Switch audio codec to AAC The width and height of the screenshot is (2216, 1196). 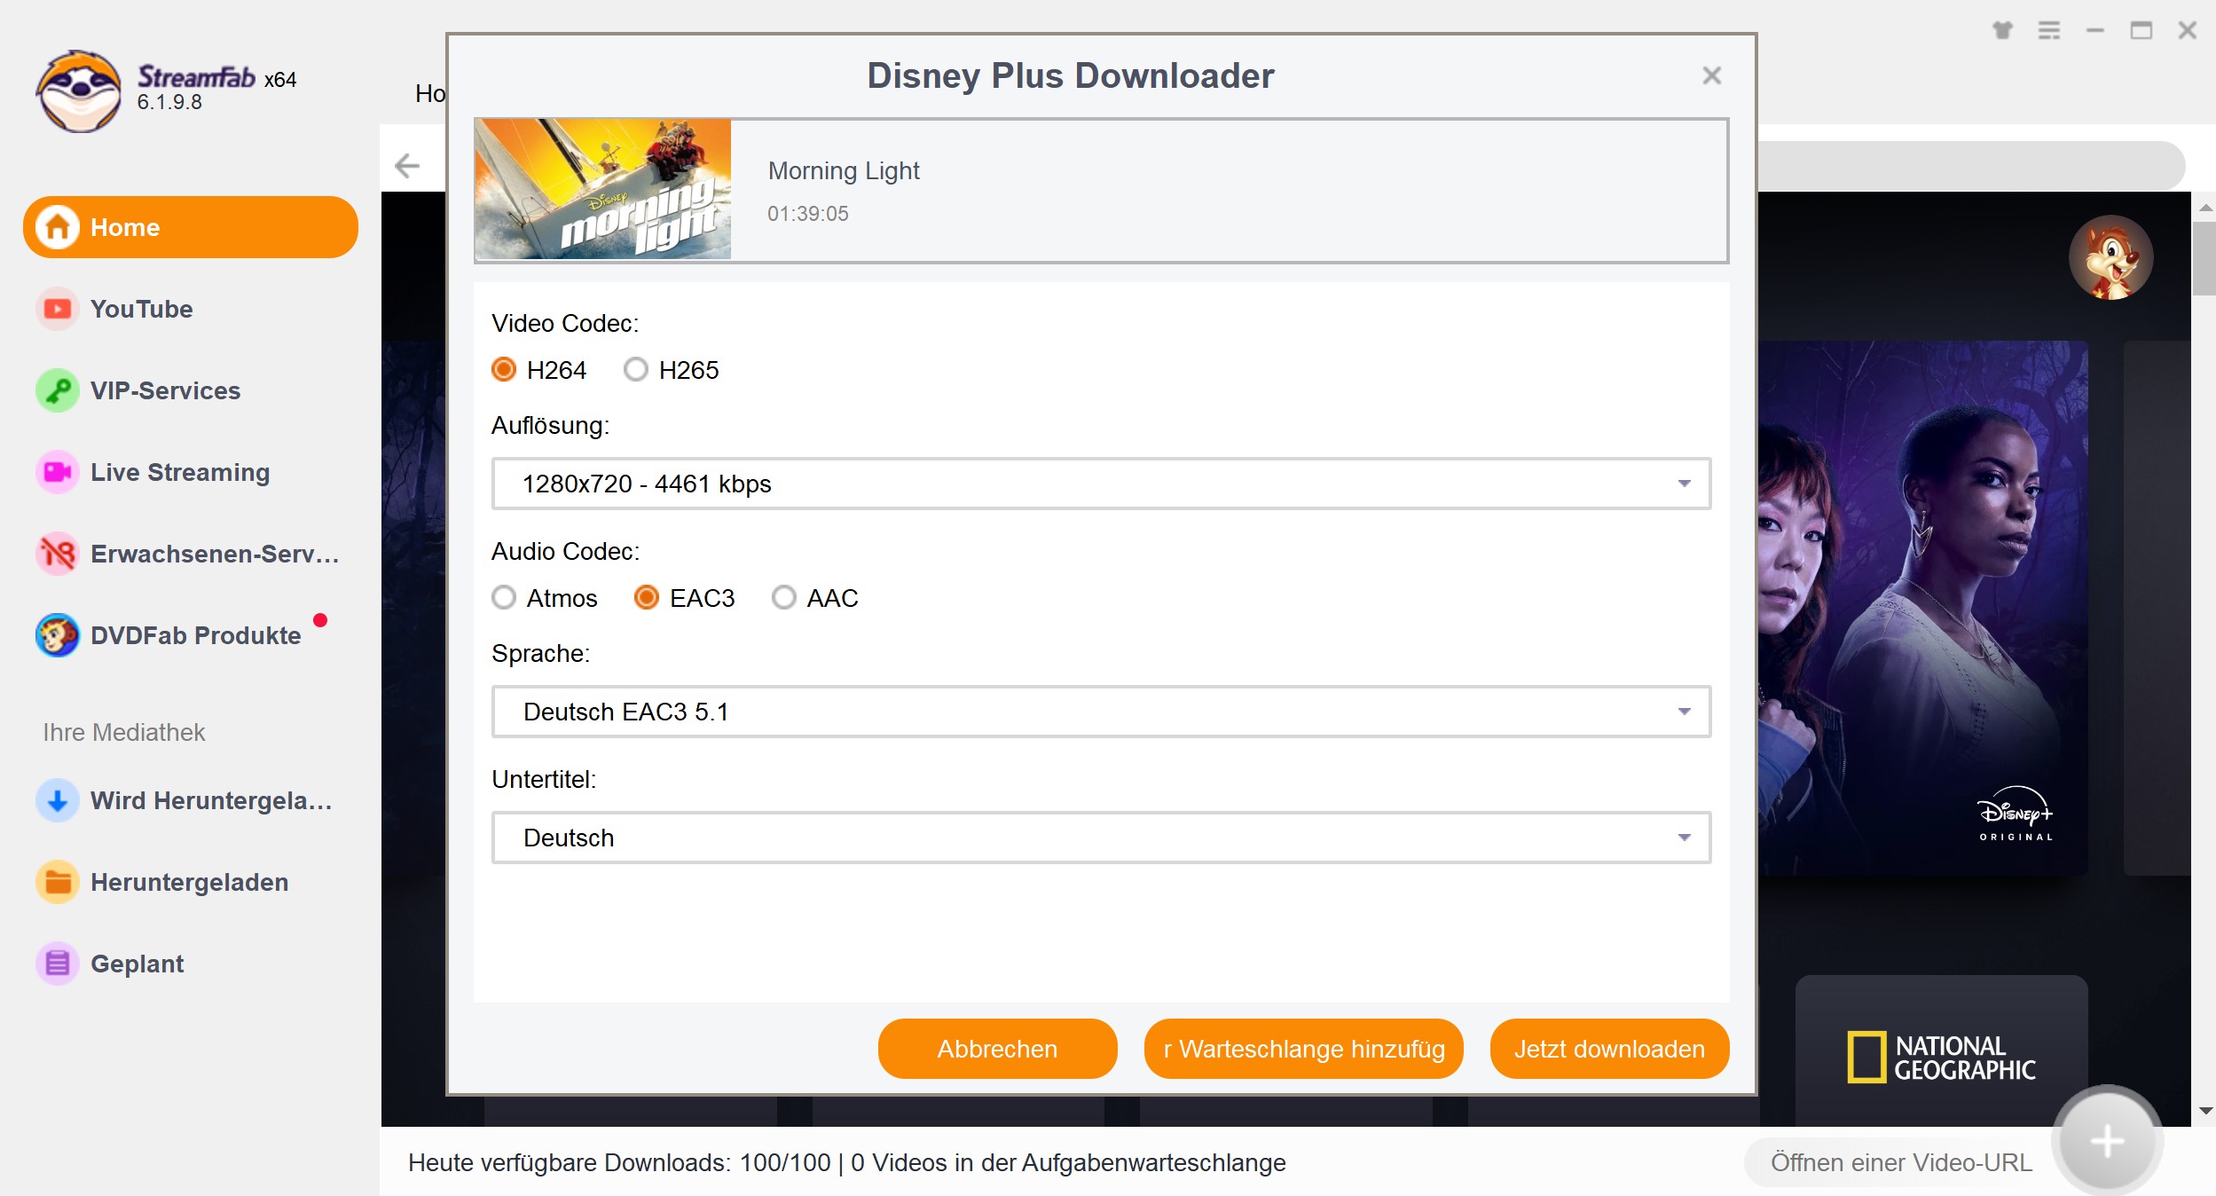click(x=783, y=598)
